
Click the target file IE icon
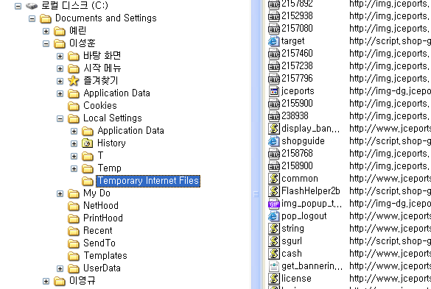274,41
